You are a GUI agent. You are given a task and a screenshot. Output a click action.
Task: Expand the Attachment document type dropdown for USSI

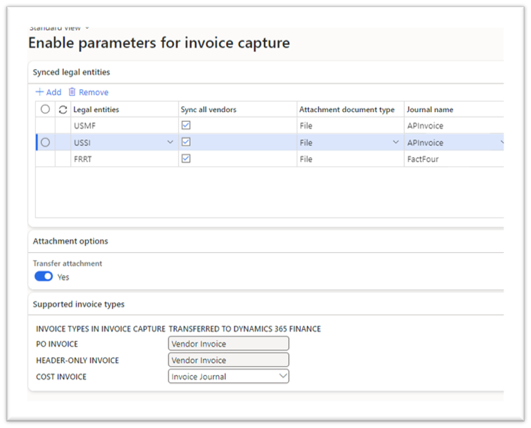[x=395, y=142]
